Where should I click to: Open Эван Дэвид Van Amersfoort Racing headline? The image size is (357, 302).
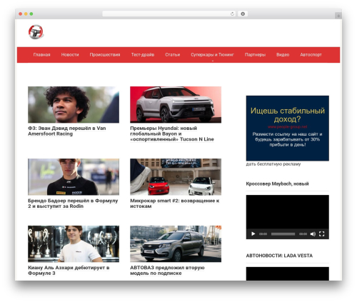(x=67, y=131)
